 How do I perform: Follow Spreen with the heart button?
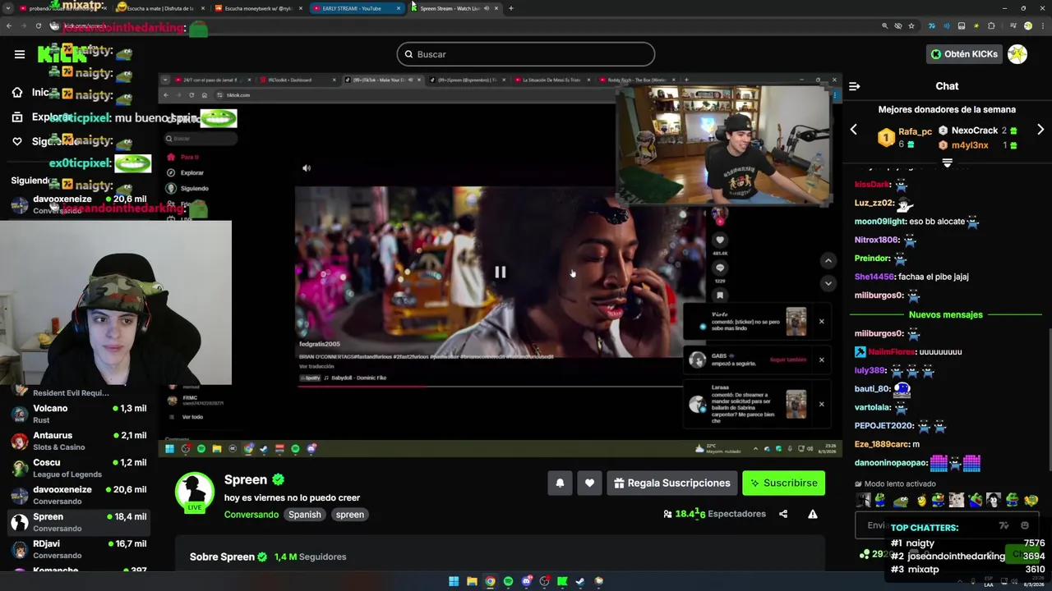(589, 483)
